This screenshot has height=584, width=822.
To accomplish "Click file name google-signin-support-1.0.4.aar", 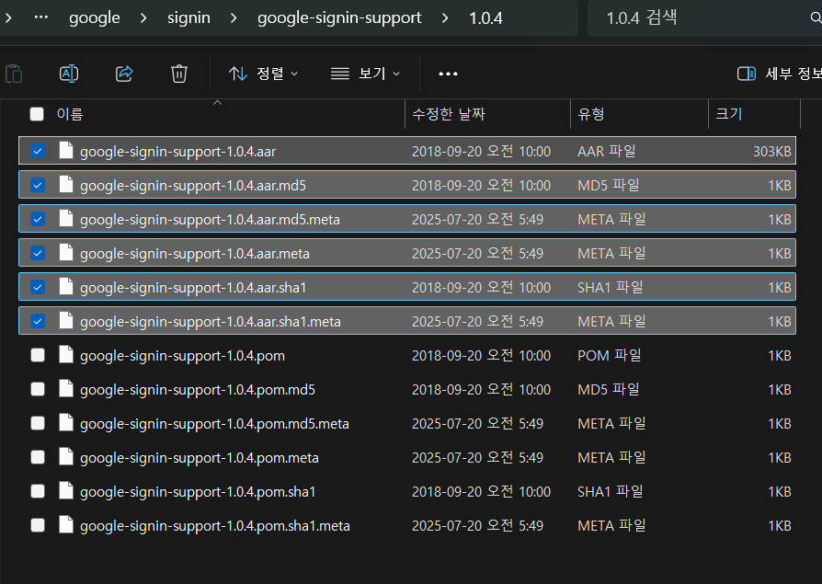I will pos(177,152).
